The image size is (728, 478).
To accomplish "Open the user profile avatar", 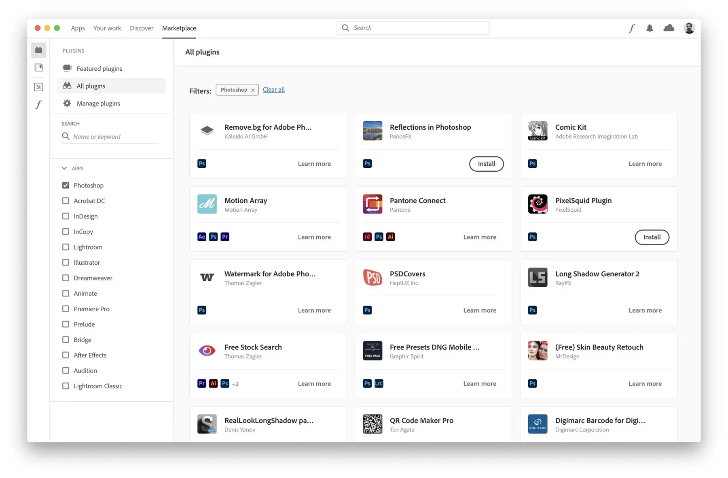I will (x=689, y=28).
